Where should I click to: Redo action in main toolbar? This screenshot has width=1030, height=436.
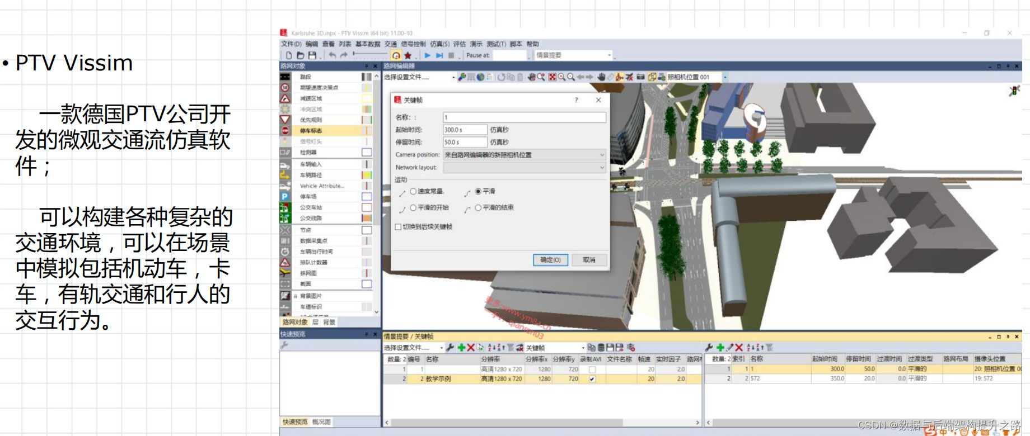(x=344, y=55)
